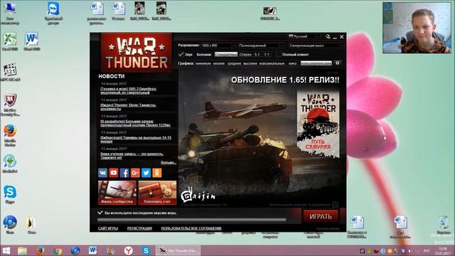
Task: Open the Twitter page icon
Action: coord(146,173)
